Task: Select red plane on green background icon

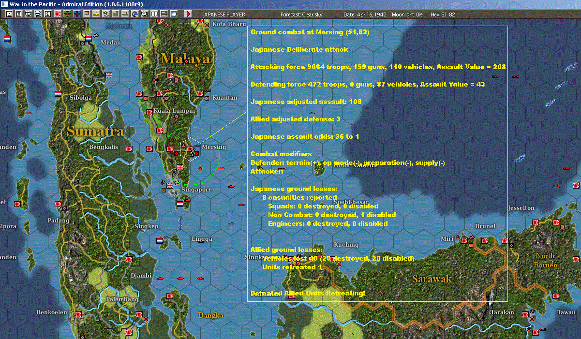Action: click(67, 14)
